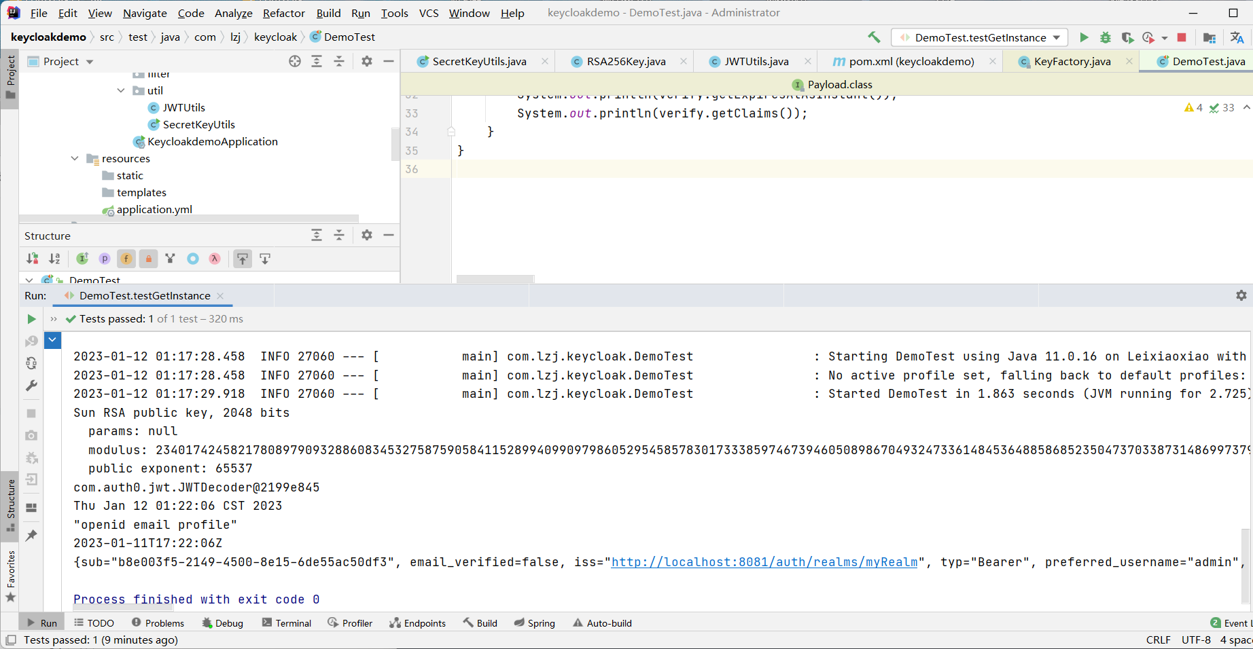Image resolution: width=1253 pixels, height=649 pixels.
Task: Toggle show non-public members in Structure
Action: click(x=148, y=259)
